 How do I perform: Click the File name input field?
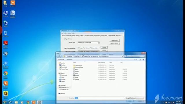[x=100, y=98]
